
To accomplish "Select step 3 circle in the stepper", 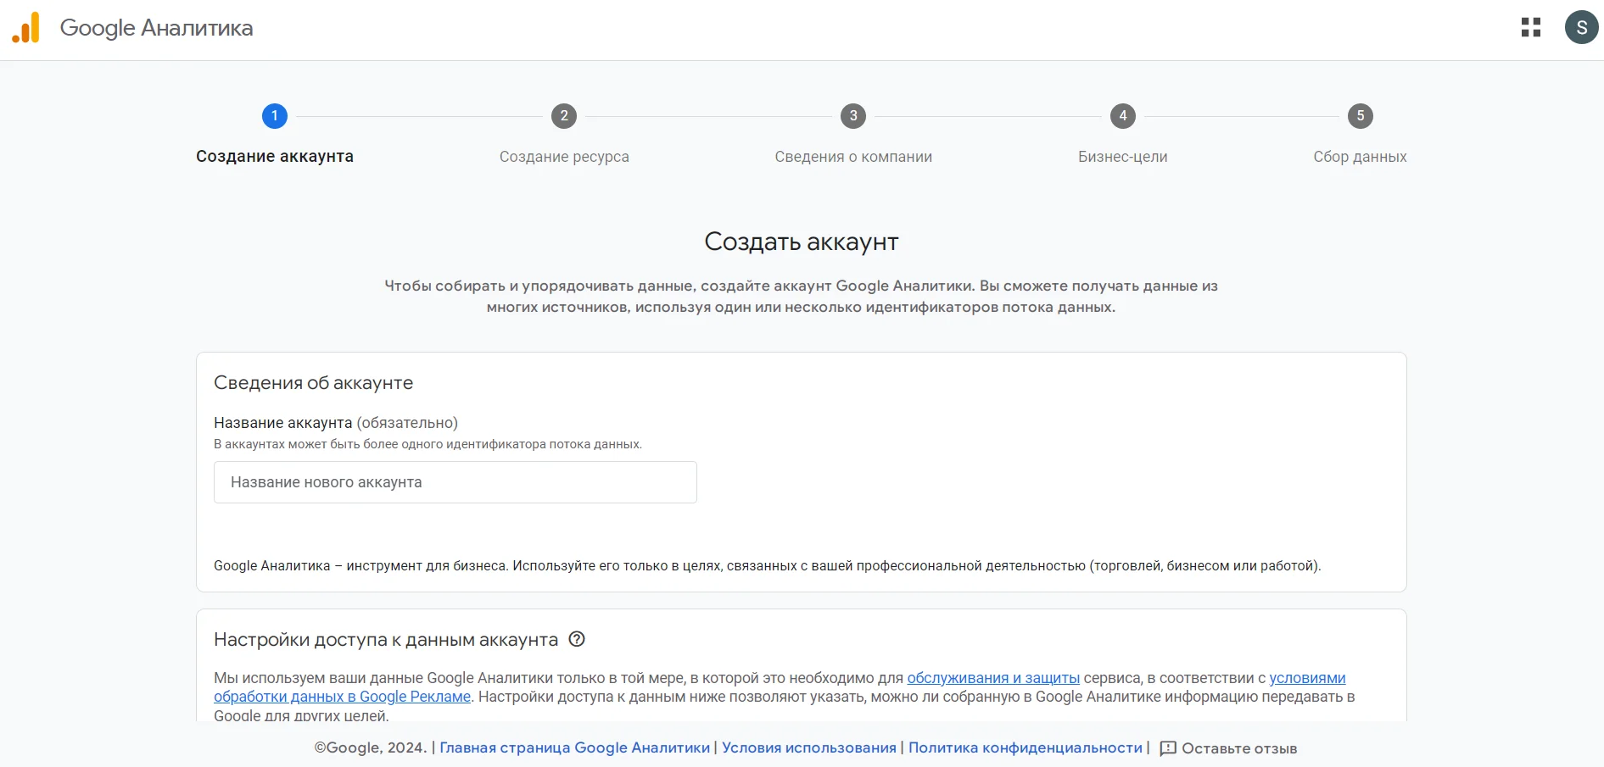I will pos(853,116).
